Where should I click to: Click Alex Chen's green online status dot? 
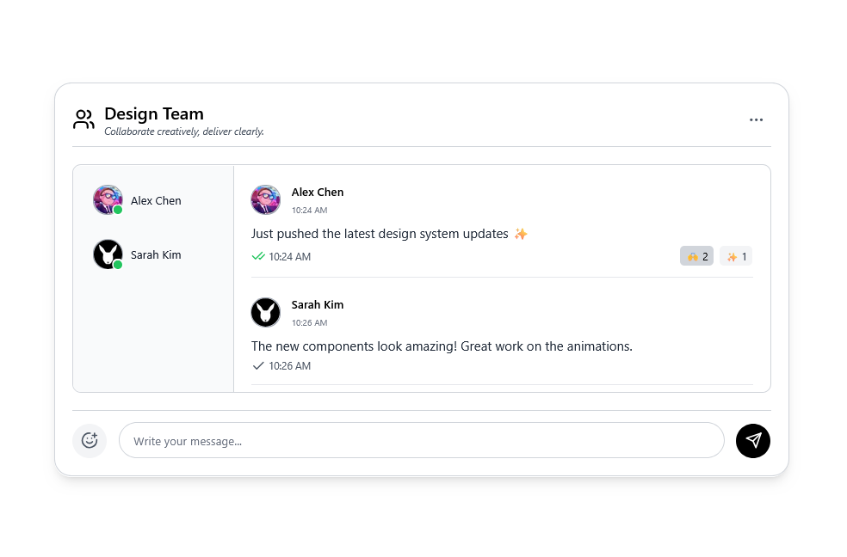click(x=118, y=211)
